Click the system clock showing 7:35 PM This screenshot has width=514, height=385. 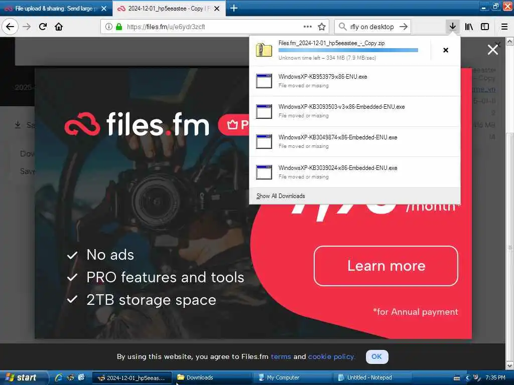click(x=495, y=377)
